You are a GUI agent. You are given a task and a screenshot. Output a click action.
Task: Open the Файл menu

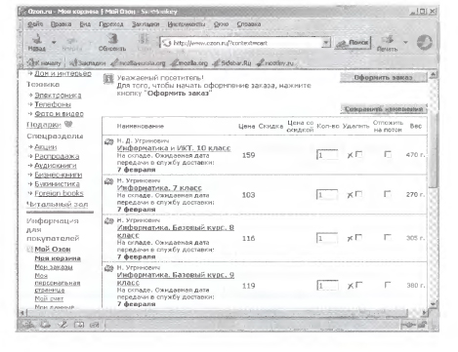[35, 24]
